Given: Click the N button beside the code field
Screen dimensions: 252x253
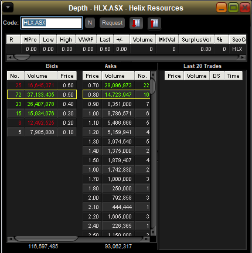Looking at the screenshot, I should click(x=90, y=23).
